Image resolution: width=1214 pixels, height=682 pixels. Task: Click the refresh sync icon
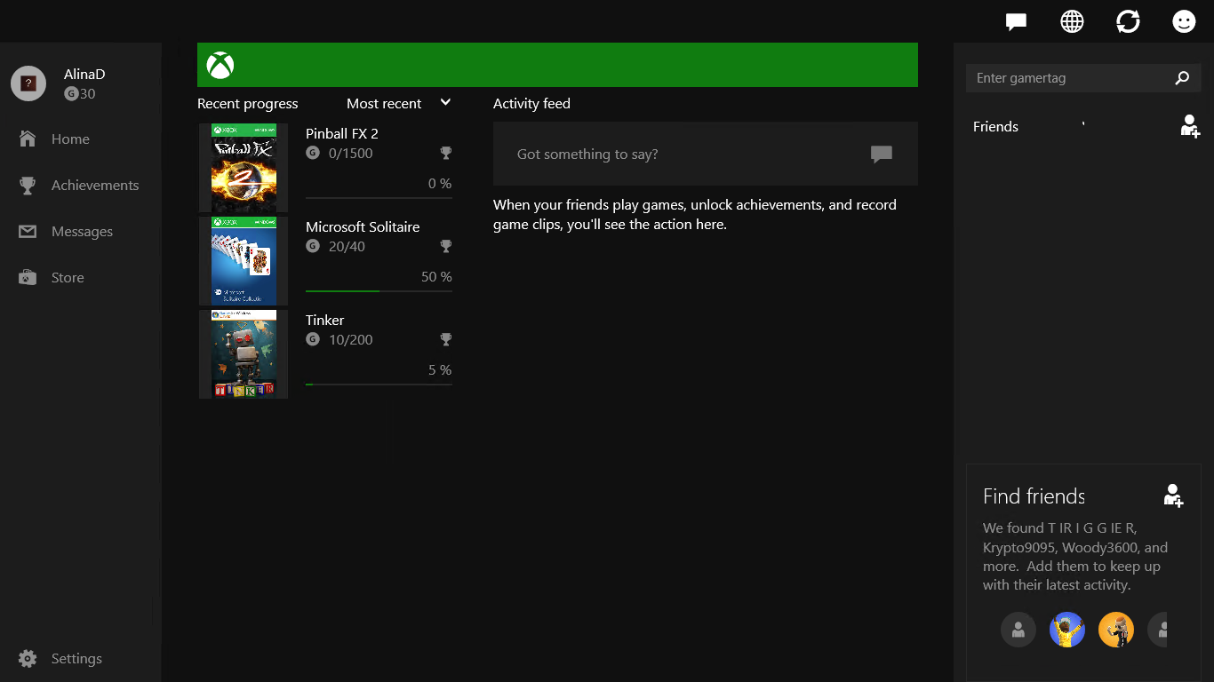click(1128, 21)
